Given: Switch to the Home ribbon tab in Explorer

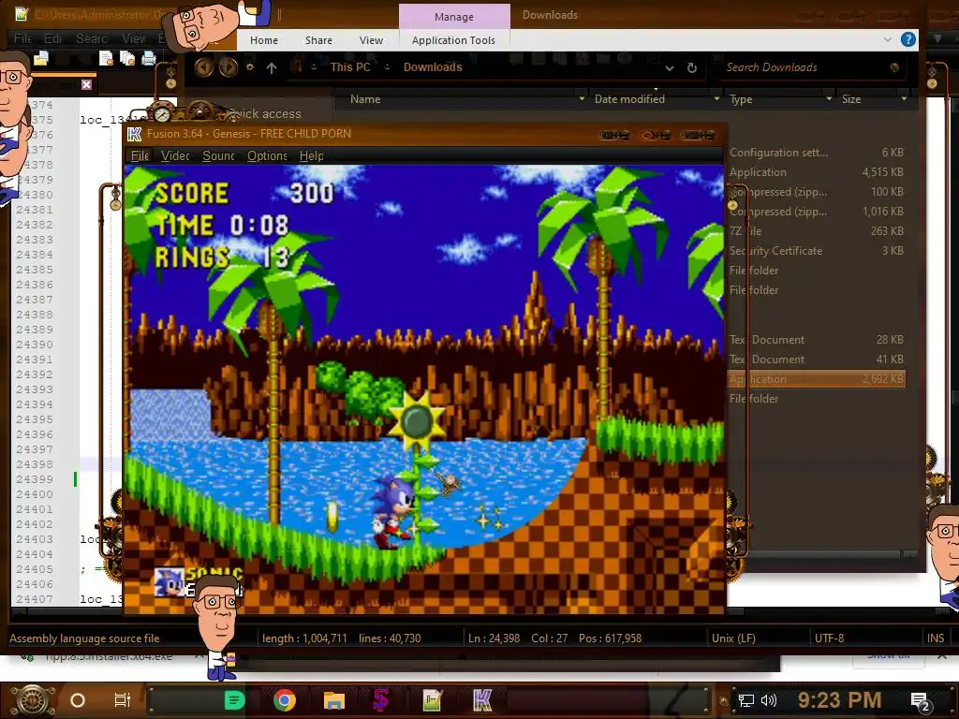Looking at the screenshot, I should click(263, 40).
